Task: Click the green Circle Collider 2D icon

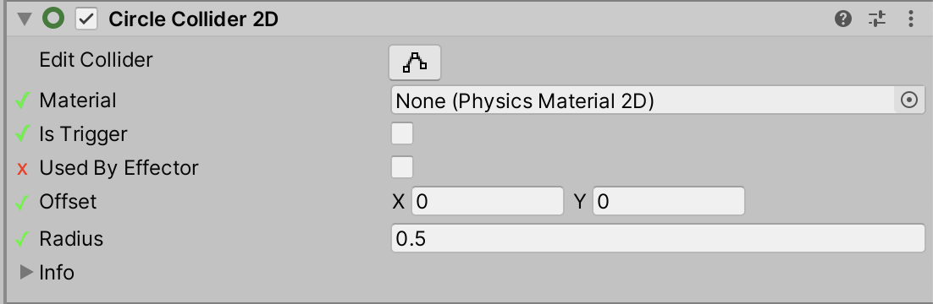Action: coord(53,19)
